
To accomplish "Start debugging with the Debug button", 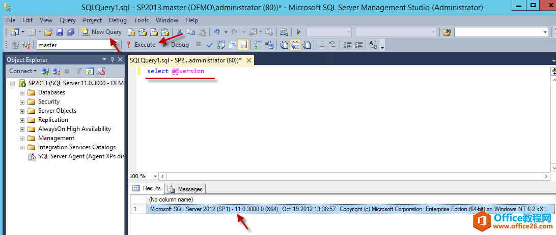I will click(x=176, y=45).
